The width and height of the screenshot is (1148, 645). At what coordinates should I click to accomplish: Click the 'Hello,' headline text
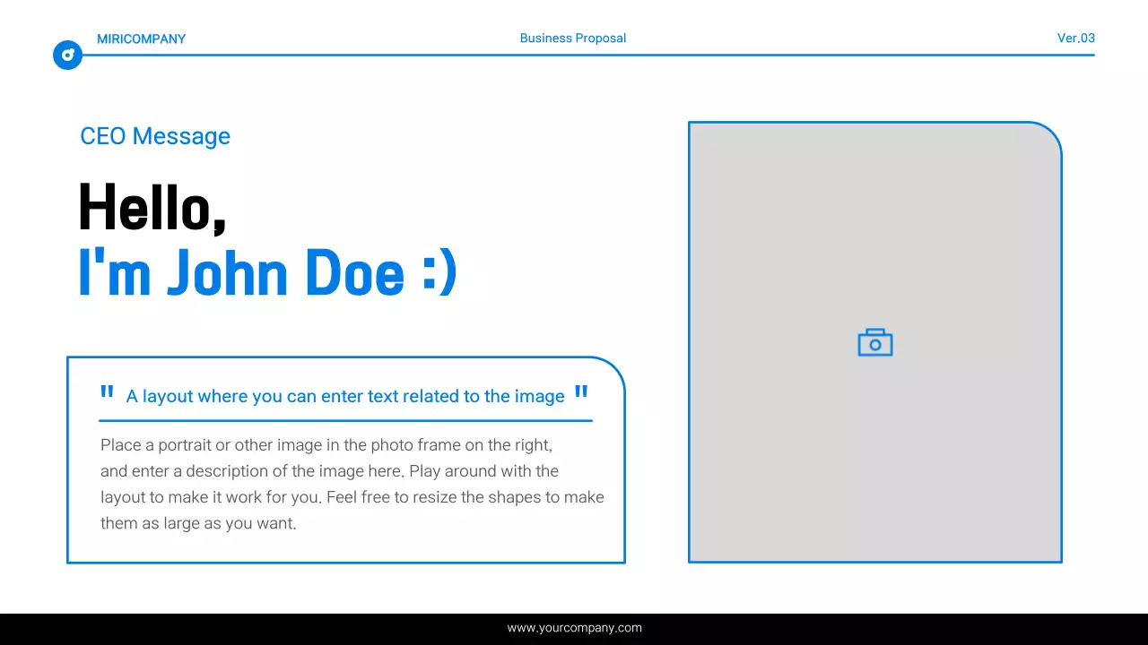[152, 206]
